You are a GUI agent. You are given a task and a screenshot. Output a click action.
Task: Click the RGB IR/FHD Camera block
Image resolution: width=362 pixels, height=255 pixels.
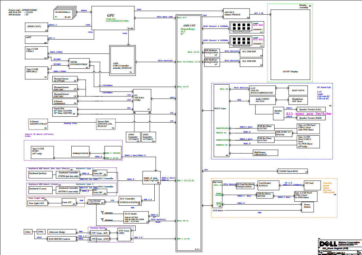(62, 239)
